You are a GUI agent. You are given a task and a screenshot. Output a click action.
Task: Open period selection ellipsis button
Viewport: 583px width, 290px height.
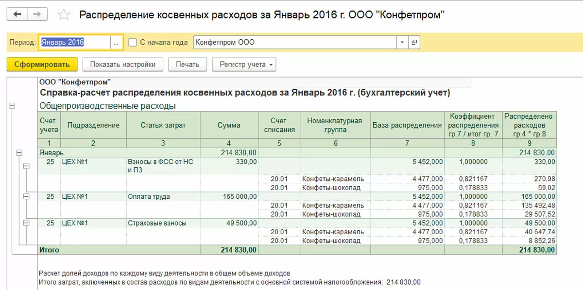pos(117,42)
